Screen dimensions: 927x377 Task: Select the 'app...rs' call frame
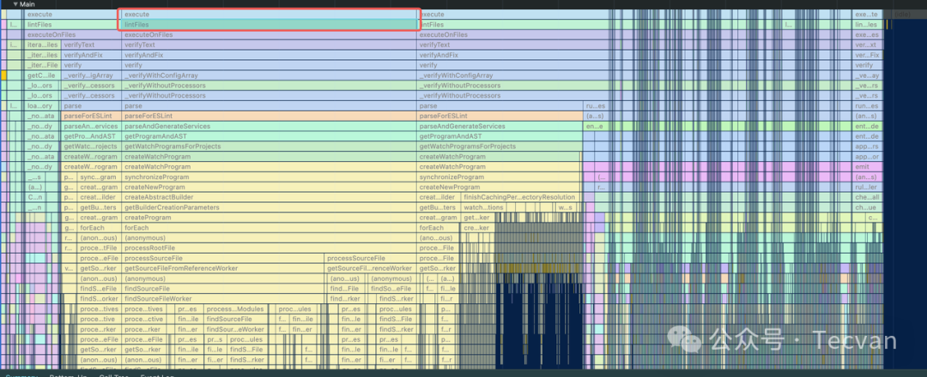click(868, 147)
